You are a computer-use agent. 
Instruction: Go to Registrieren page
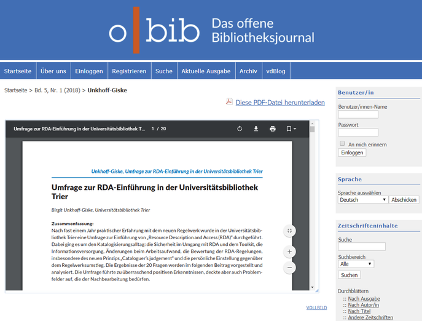(129, 71)
